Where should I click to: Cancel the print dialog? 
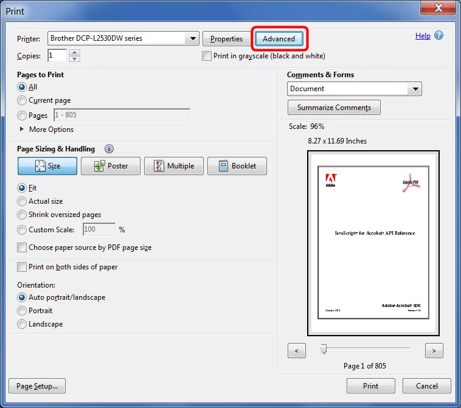pos(426,386)
